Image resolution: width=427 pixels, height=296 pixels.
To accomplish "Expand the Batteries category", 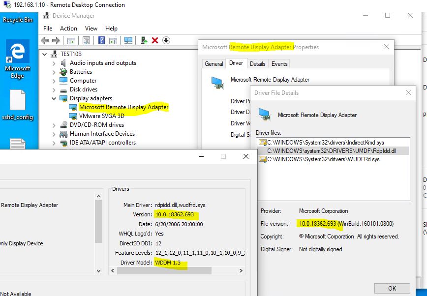I will 54,72.
